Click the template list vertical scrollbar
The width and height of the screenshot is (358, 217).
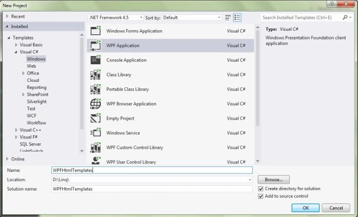(258, 78)
